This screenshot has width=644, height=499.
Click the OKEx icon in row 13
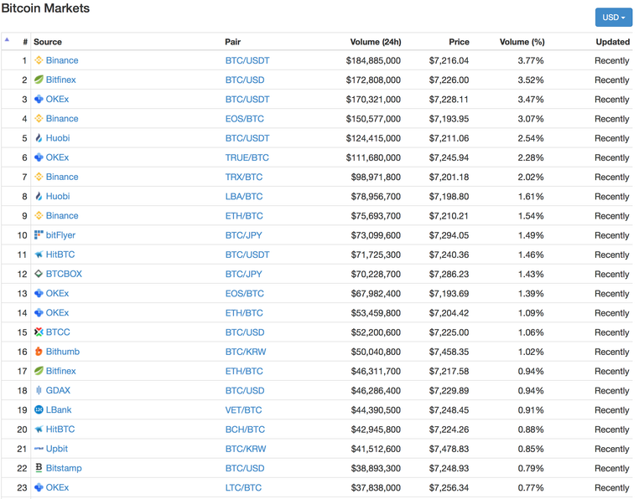(x=39, y=293)
